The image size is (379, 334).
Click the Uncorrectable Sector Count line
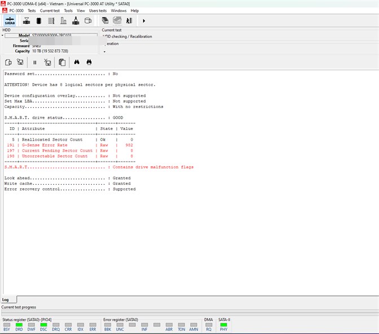[70, 156]
